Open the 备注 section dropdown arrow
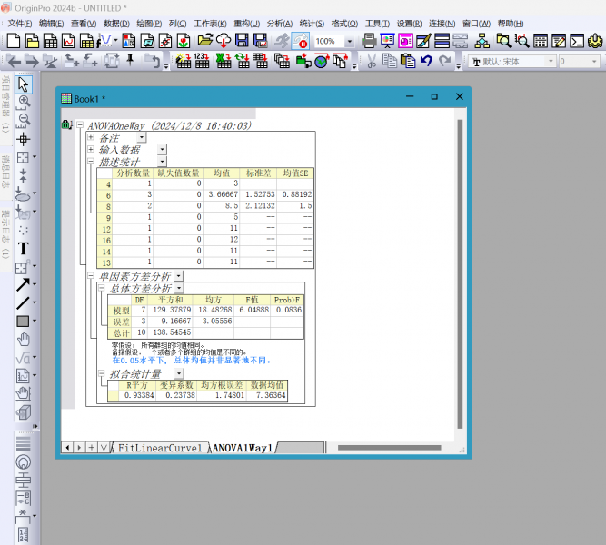The width and height of the screenshot is (606, 545). click(142, 137)
